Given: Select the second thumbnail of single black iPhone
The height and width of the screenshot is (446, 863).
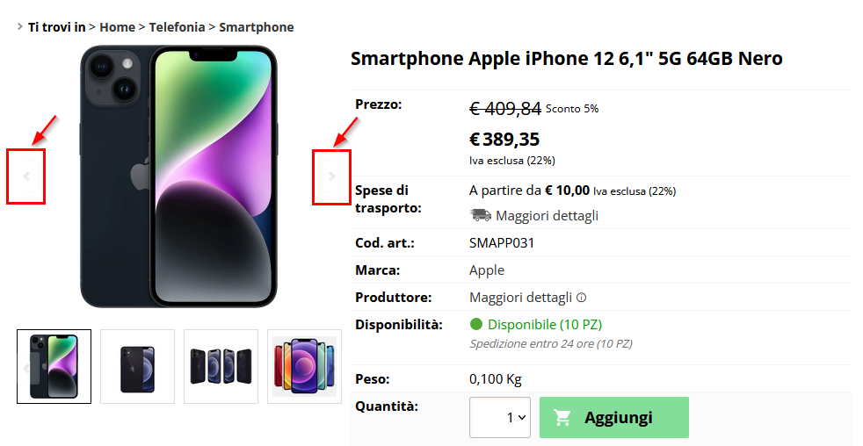Looking at the screenshot, I should click(138, 366).
